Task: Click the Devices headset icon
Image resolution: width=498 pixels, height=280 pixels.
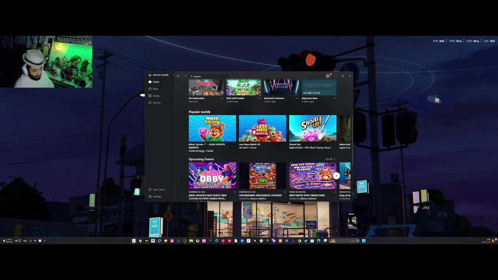Action: pyautogui.click(x=150, y=103)
